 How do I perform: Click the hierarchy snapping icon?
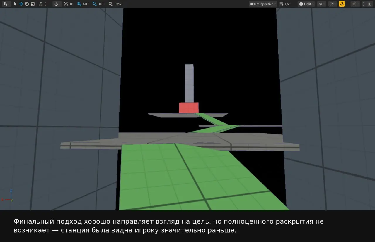(40, 4)
